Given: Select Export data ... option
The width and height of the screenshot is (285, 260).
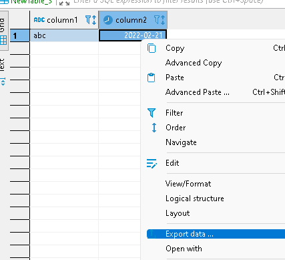Looking at the screenshot, I should click(x=216, y=234).
